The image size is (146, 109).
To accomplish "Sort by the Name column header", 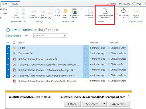I will point(21,43).
